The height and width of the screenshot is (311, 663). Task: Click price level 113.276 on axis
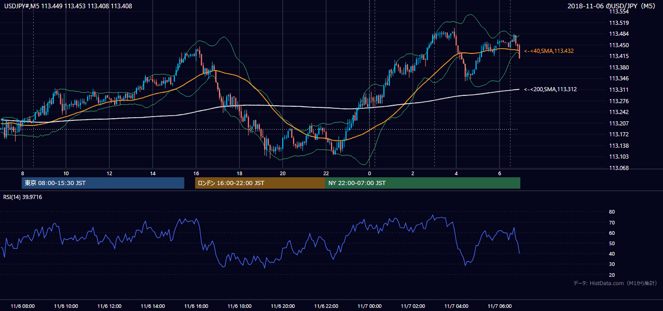click(619, 101)
